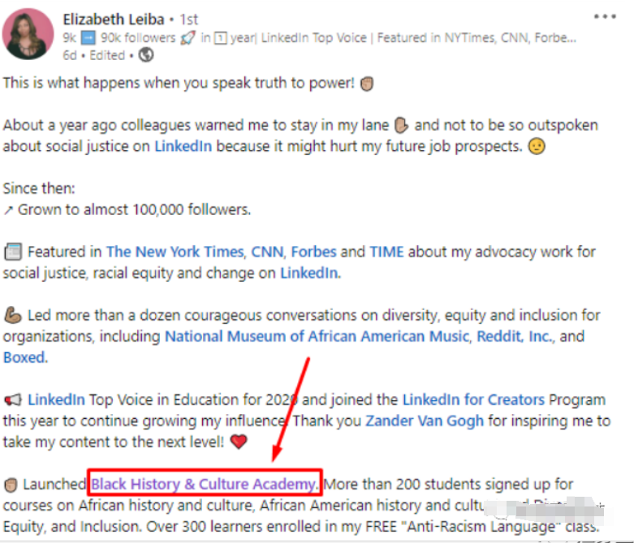Screen dimensions: 634x543
Task: Click the globe public visibility icon
Action: (x=146, y=54)
